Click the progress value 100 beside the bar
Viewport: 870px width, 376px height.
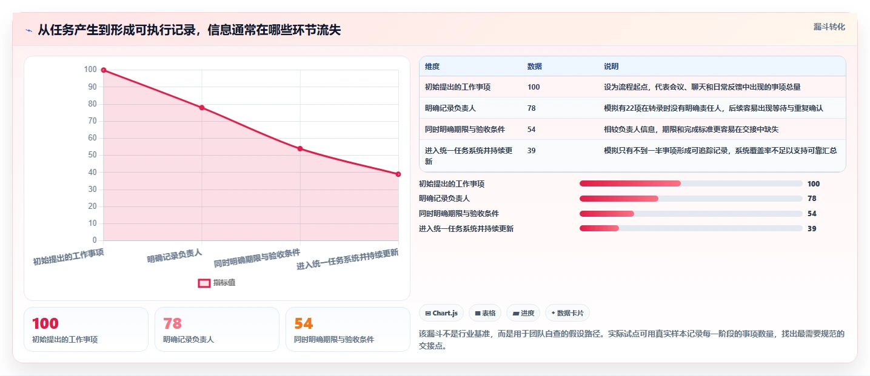[x=814, y=183]
